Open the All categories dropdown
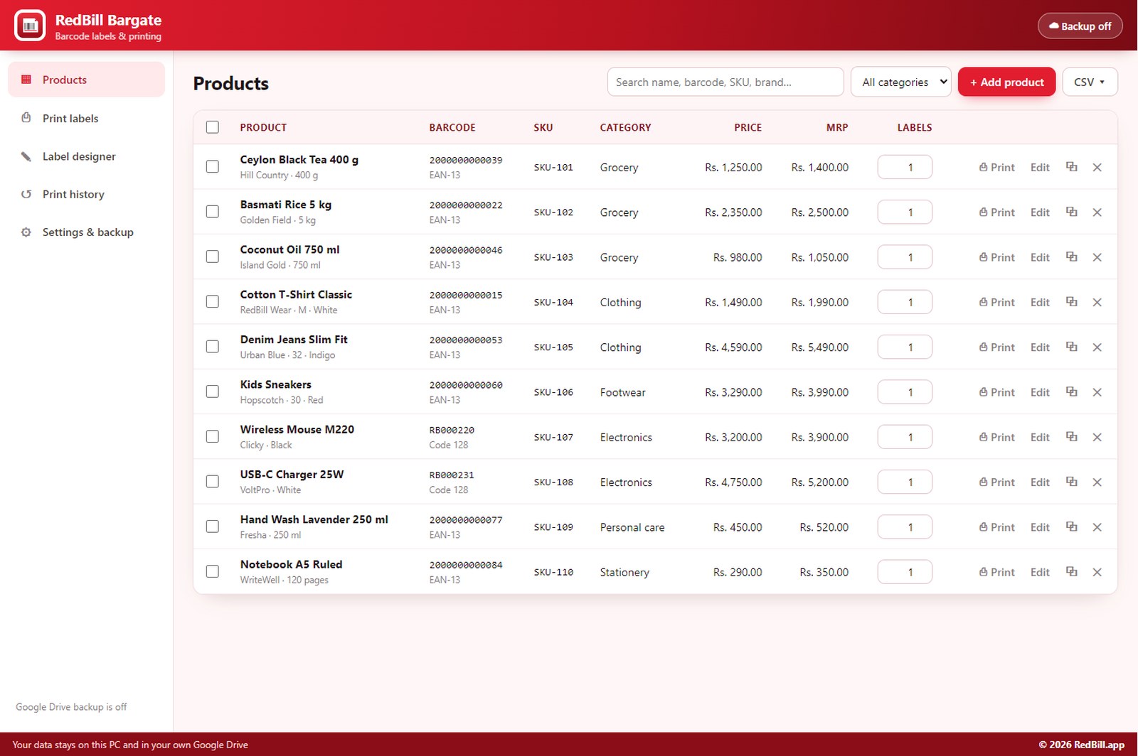This screenshot has height=756, width=1138. click(901, 82)
